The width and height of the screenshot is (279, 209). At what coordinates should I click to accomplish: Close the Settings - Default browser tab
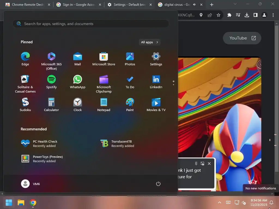[x=150, y=5]
